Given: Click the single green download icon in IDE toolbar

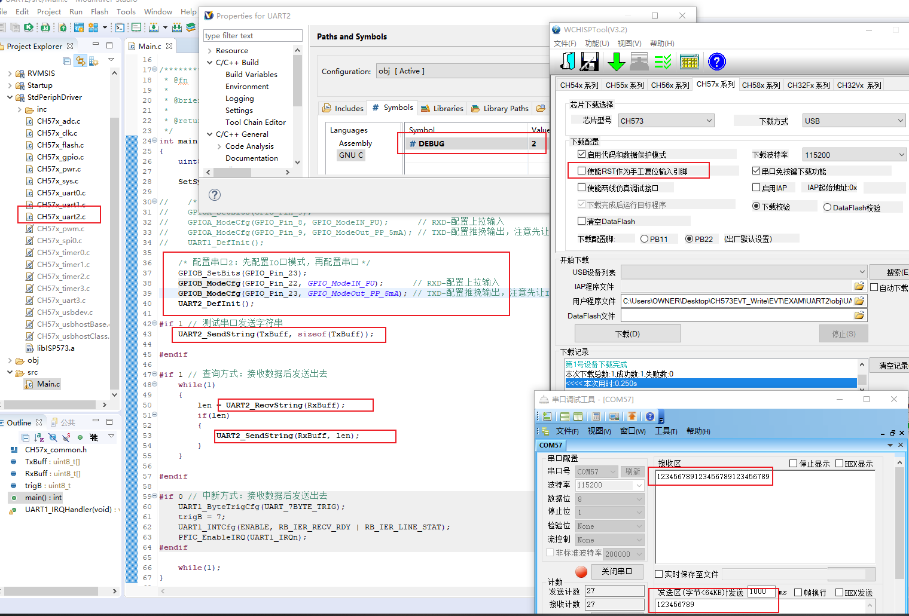Looking at the screenshot, I should 154,27.
